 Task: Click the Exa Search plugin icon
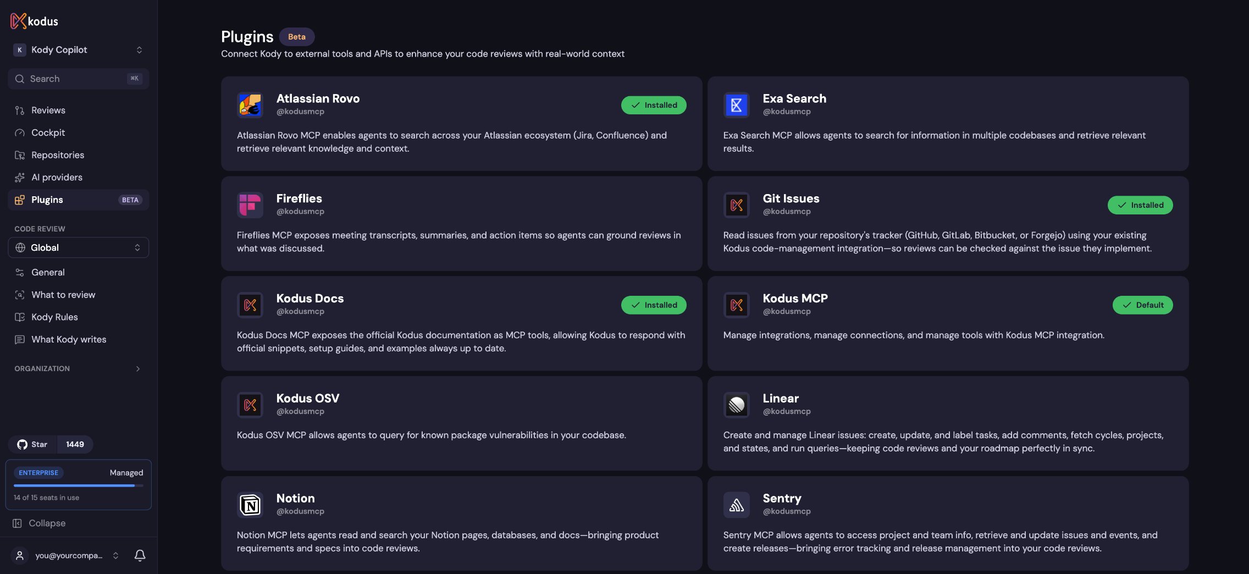pyautogui.click(x=737, y=105)
